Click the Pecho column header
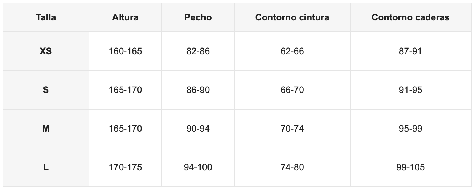Screen dimensions: 475x192 click(198, 17)
